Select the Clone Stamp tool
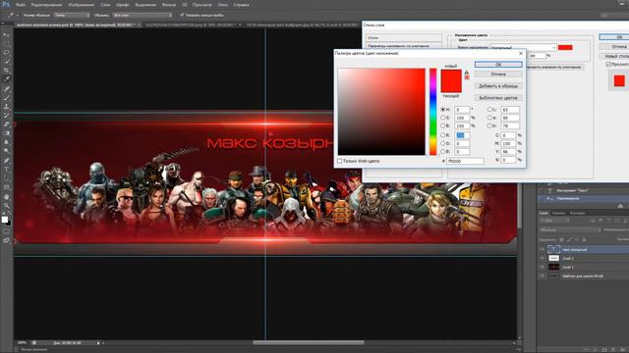 point(6,107)
